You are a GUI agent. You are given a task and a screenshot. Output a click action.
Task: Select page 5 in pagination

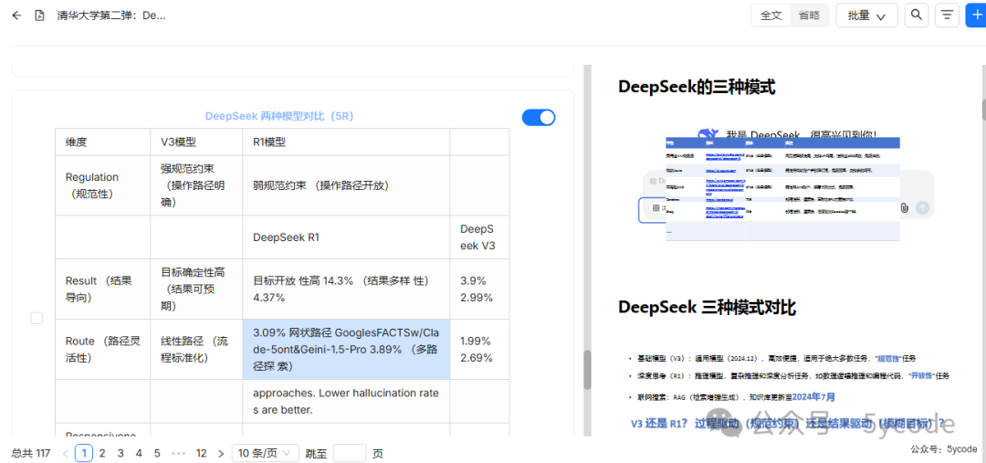(157, 453)
